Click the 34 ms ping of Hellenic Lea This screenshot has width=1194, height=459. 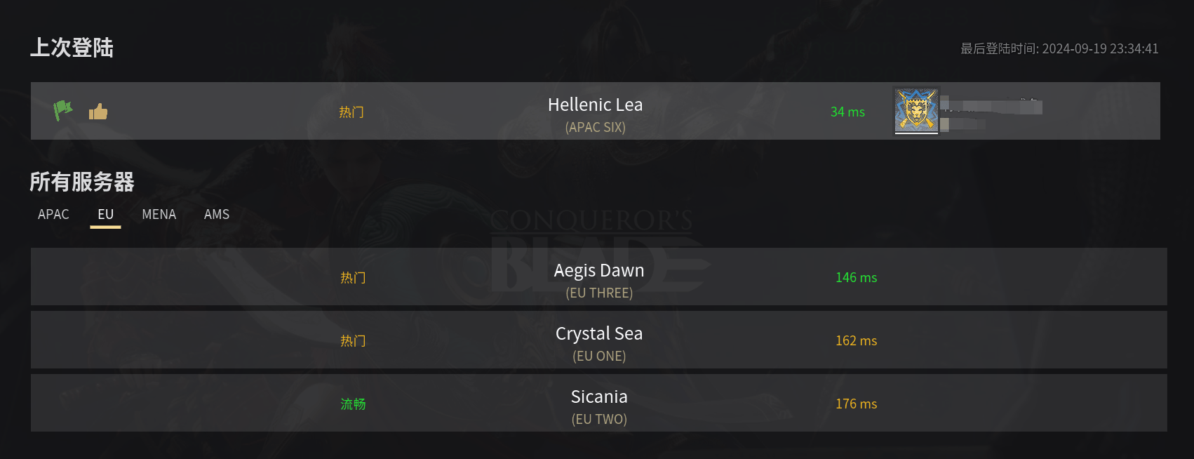847,112
